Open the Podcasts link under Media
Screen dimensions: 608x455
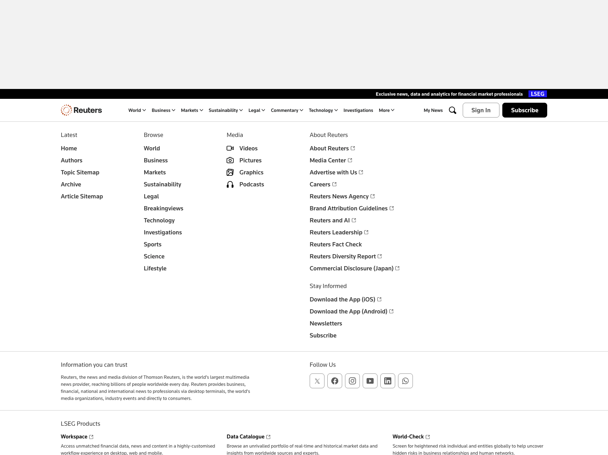(x=251, y=184)
